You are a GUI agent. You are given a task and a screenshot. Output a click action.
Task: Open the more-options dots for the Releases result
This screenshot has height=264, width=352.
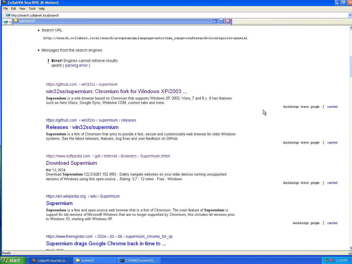coord(323,142)
